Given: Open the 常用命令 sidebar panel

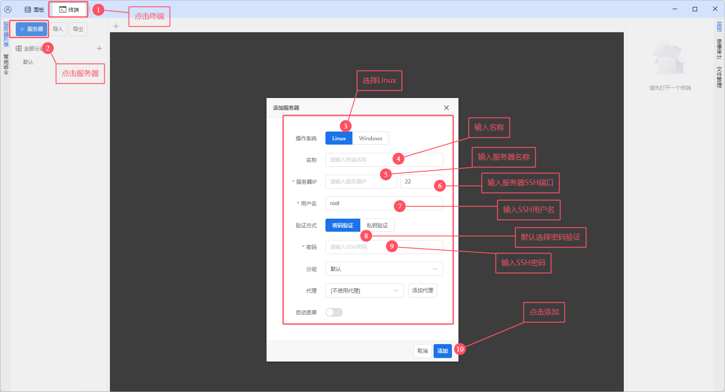Looking at the screenshot, I should 6,64.
